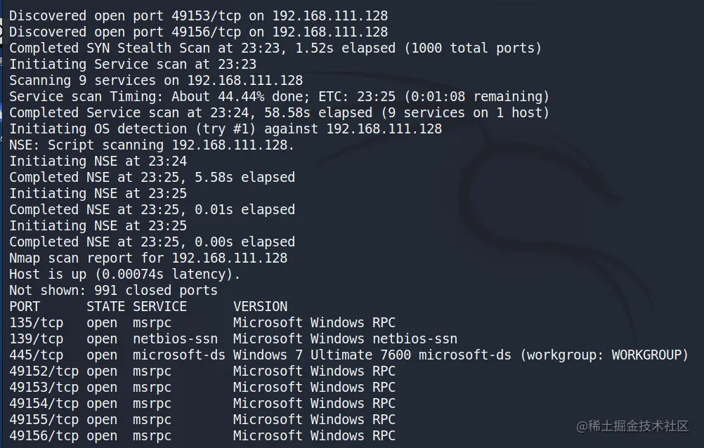Click the "Completed SYN Stealth Scan" line
This screenshot has width=704, height=448.
click(x=275, y=48)
